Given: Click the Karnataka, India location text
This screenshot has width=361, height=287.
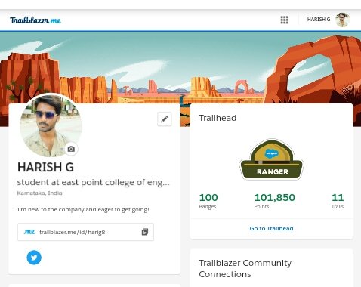Looking at the screenshot, I should click(x=39, y=193).
